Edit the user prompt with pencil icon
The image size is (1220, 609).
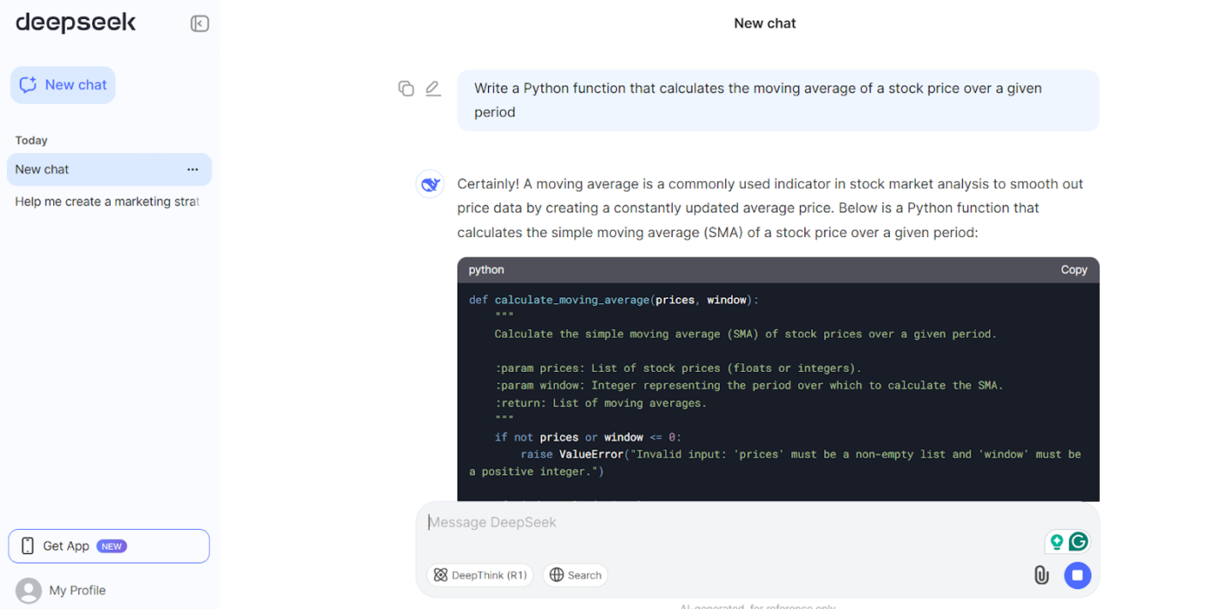433,88
